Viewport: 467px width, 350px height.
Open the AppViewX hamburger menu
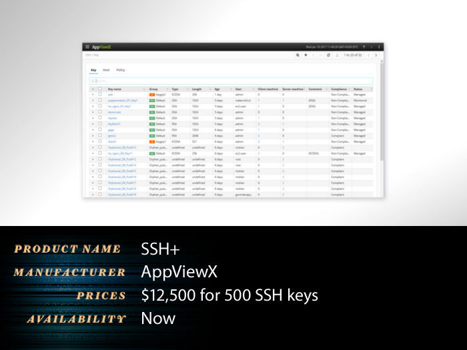coord(87,47)
